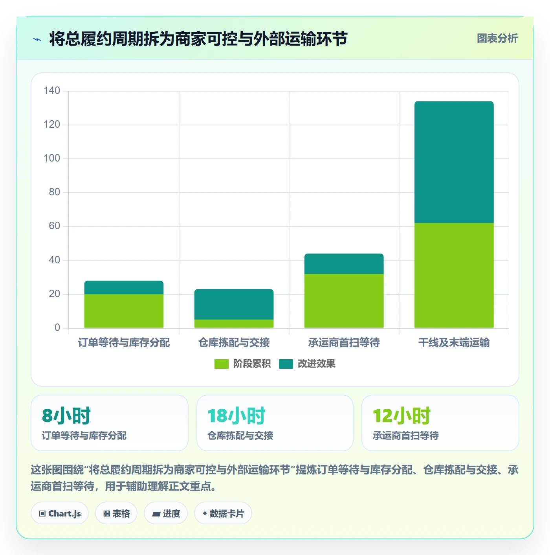This screenshot has height=555, width=550.
Task: Click the grid icon in 表格 chip
Action: click(x=106, y=514)
